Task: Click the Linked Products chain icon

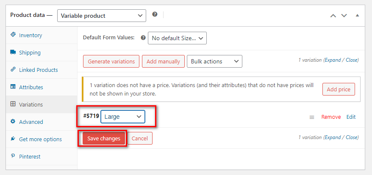Action: [13, 69]
